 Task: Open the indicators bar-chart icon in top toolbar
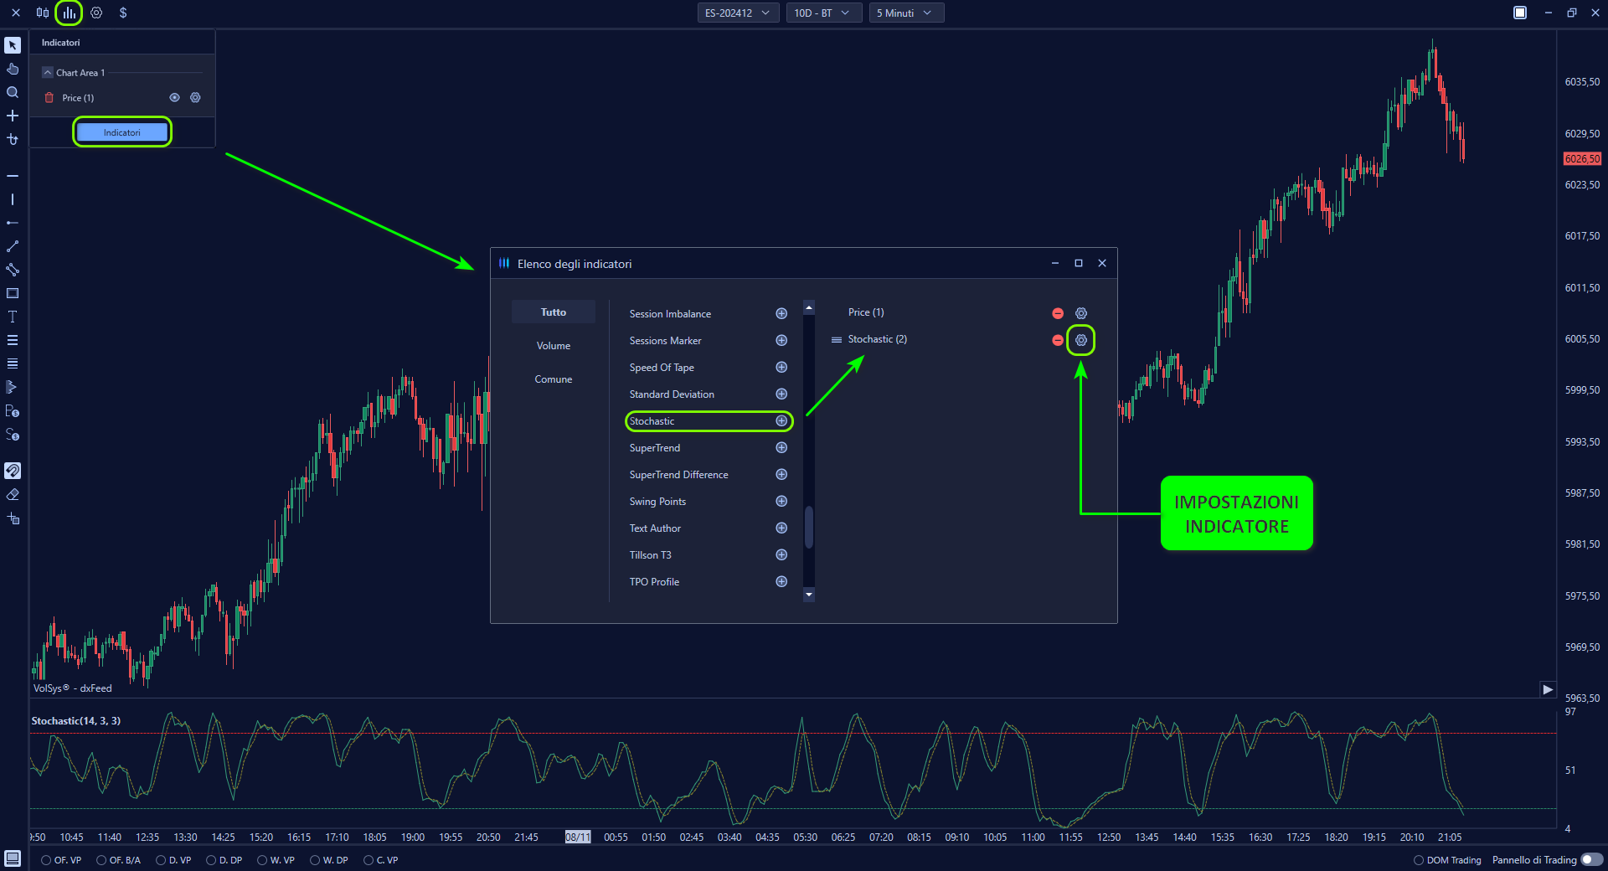(x=69, y=13)
